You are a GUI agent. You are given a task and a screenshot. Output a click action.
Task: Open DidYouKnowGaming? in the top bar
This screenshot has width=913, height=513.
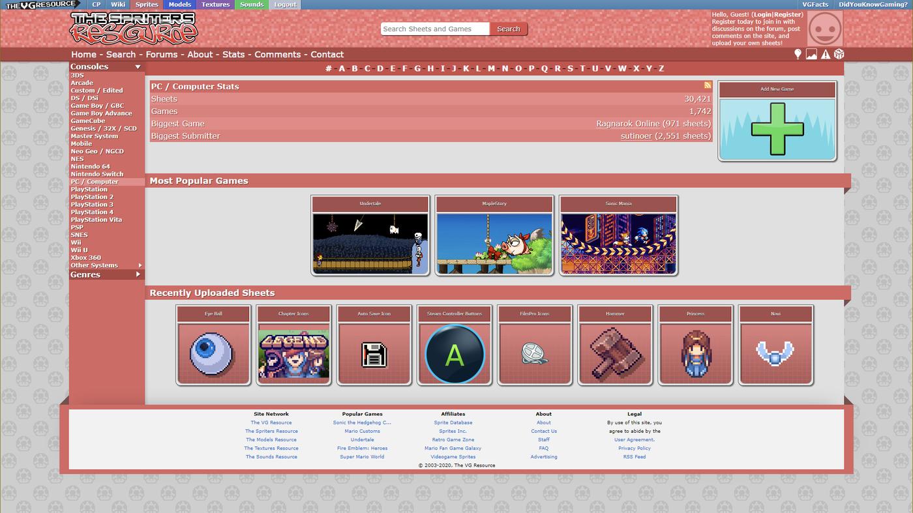(x=873, y=5)
